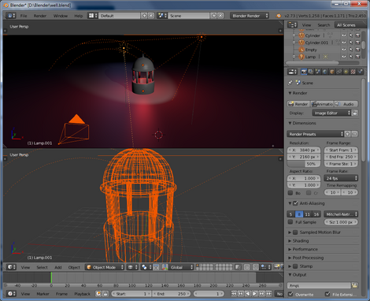Image resolution: width=370 pixels, height=301 pixels.
Task: Browse for output folder icon
Action: coord(354,285)
